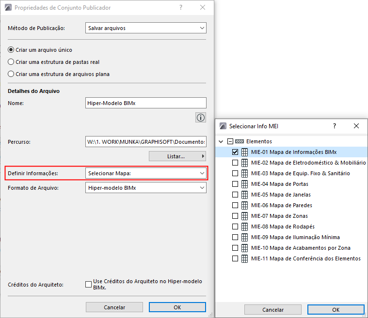Close the Propriedades de Conjunto Publicador dialog
The height and width of the screenshot is (318, 368).
click(x=203, y=7)
